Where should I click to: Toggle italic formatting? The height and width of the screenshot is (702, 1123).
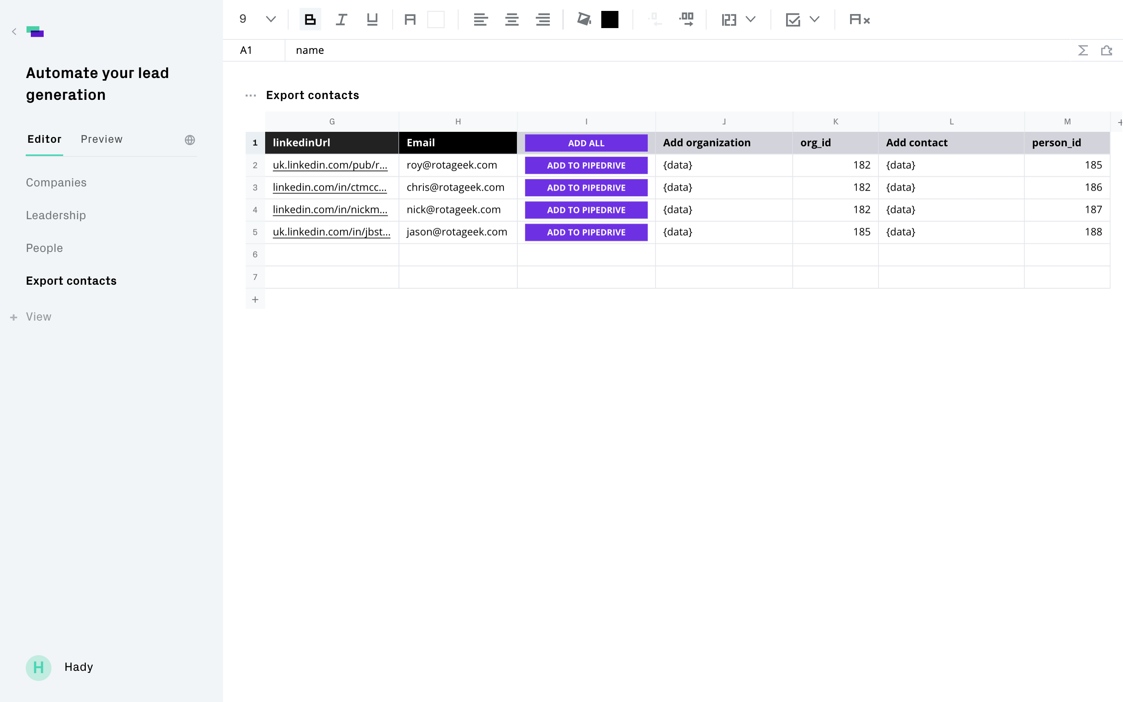pyautogui.click(x=341, y=19)
